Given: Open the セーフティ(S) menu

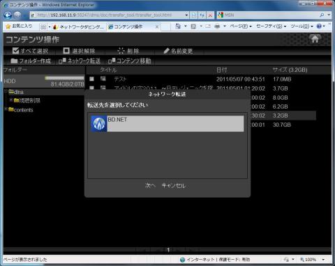Looking at the screenshot, I should [x=271, y=26].
